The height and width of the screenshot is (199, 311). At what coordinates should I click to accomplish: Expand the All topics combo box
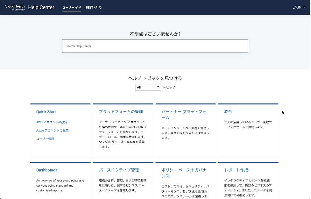coord(148,87)
